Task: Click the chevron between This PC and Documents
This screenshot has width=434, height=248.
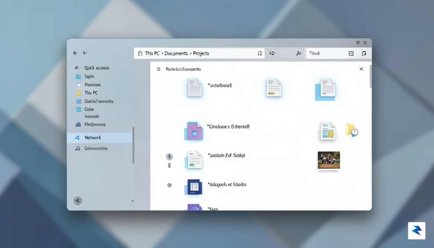Action: pyautogui.click(x=162, y=53)
